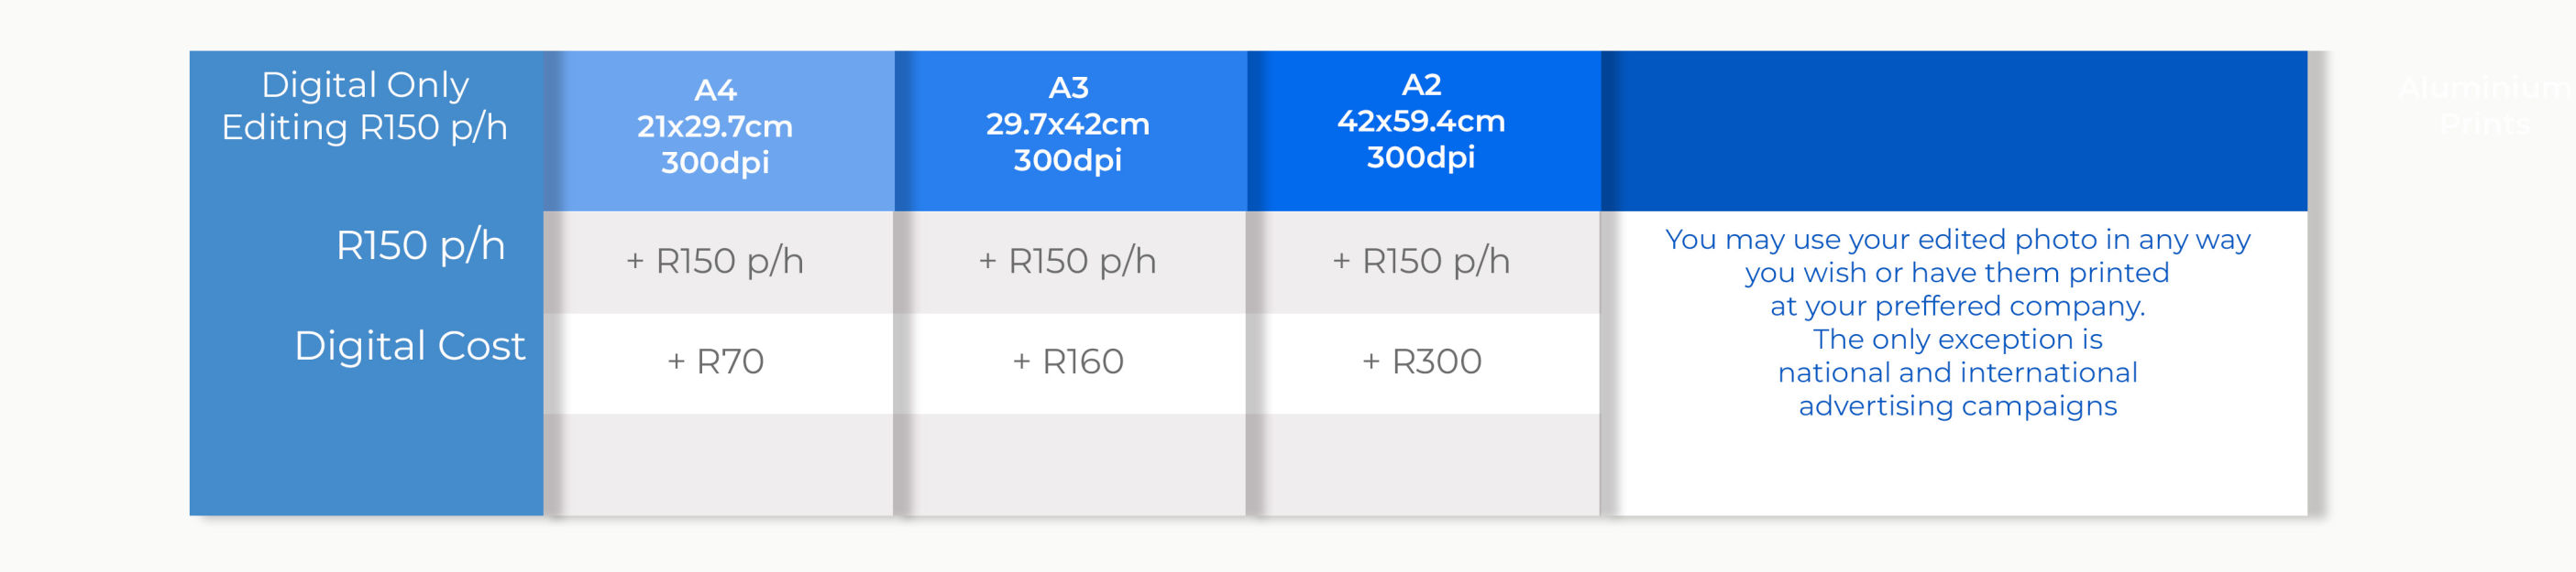This screenshot has height=572, width=2576.
Task: Select the A2 + R150 p/h cell
Action: 1421,262
